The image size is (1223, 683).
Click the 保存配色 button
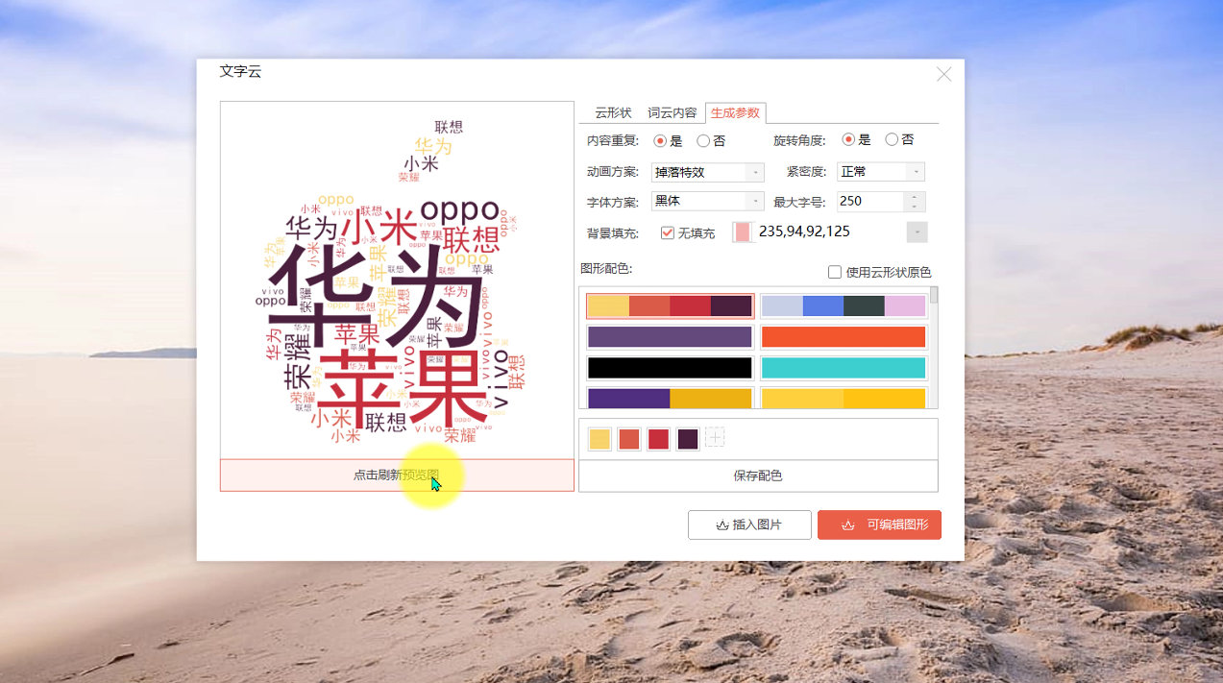[758, 476]
